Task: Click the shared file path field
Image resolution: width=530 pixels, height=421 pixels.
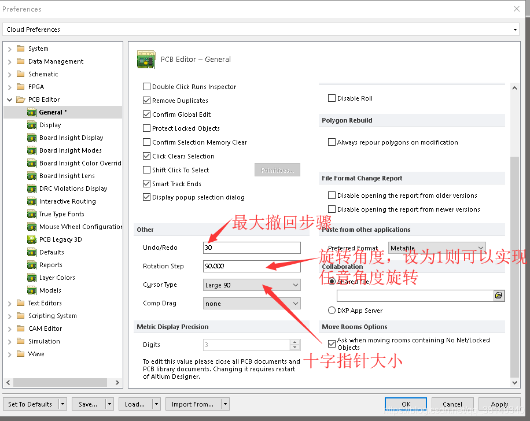Action: coord(415,296)
